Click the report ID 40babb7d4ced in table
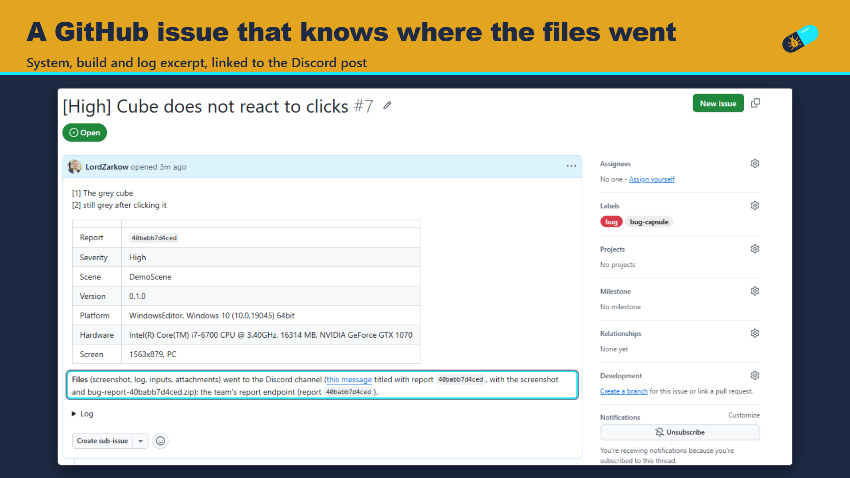The height and width of the screenshot is (478, 850). [x=154, y=238]
